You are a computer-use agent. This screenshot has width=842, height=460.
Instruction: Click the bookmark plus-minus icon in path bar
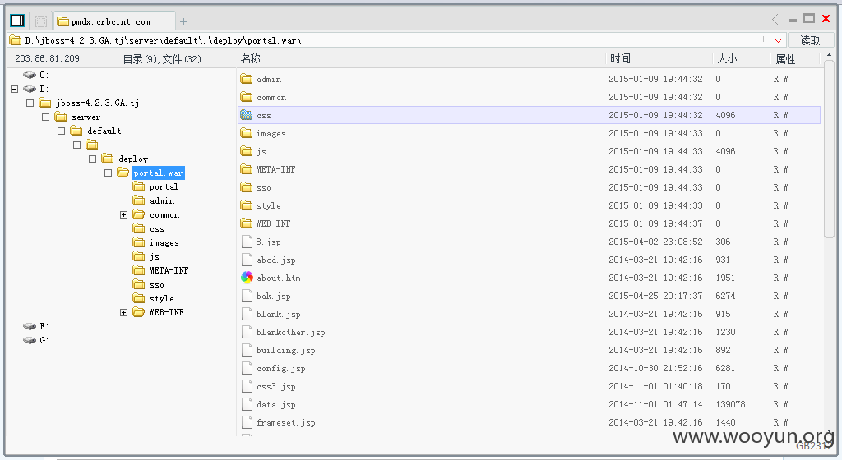point(763,40)
